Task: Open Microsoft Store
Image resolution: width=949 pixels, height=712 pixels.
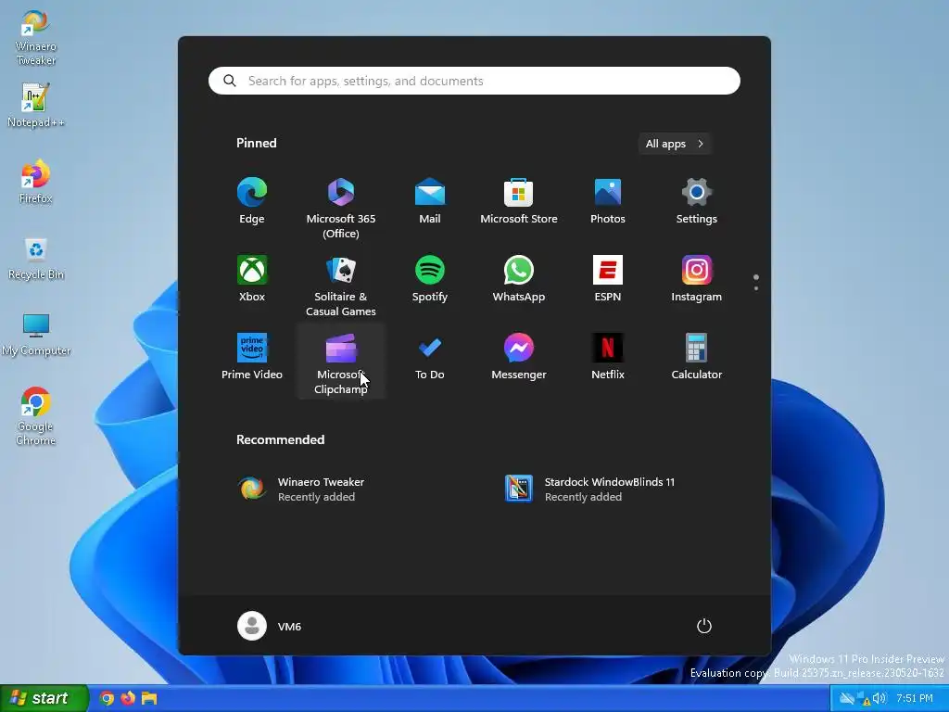Action: [x=519, y=202]
